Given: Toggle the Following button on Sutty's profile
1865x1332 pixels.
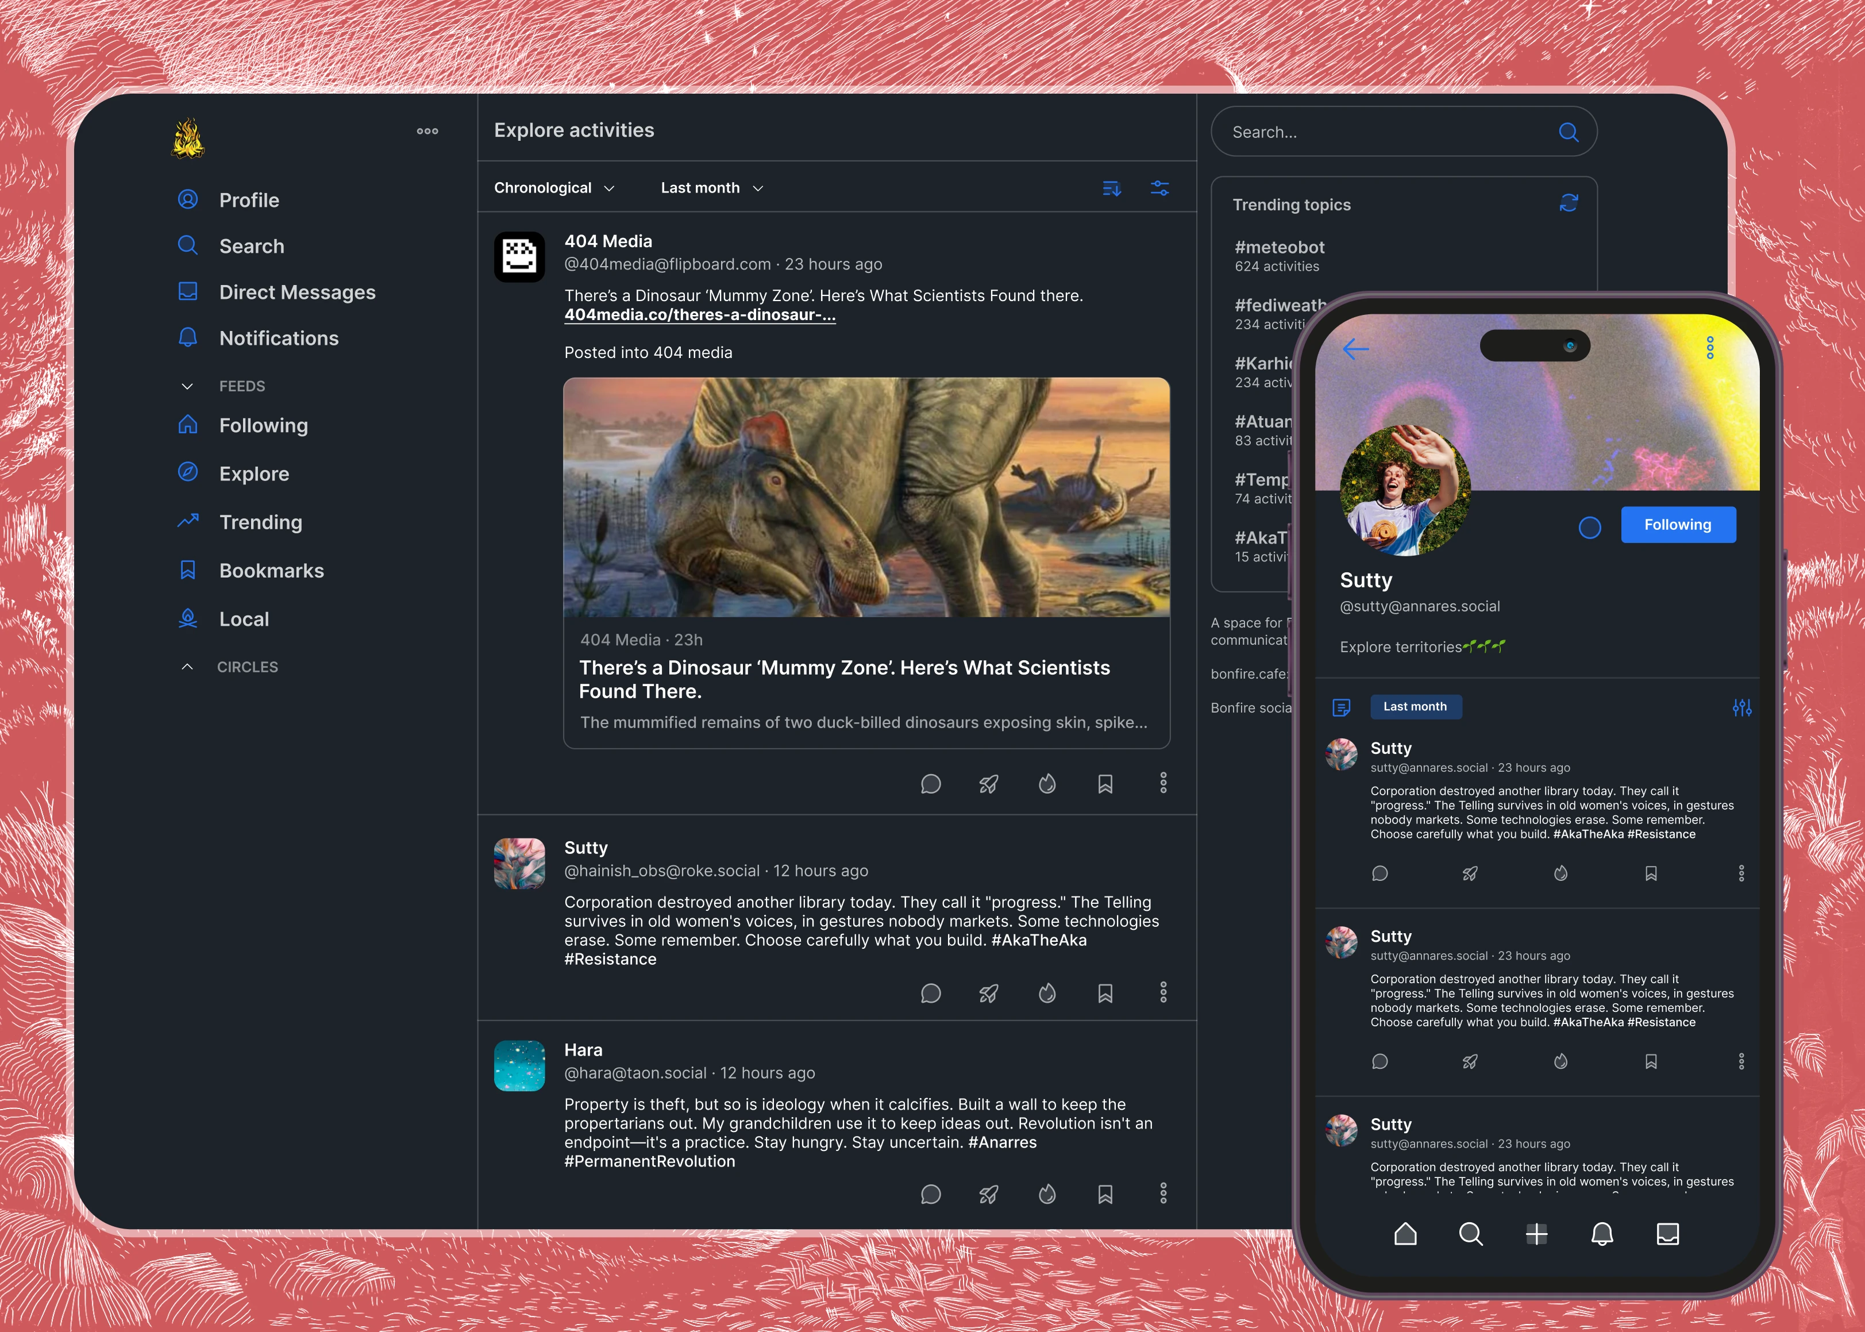Looking at the screenshot, I should click(x=1678, y=524).
